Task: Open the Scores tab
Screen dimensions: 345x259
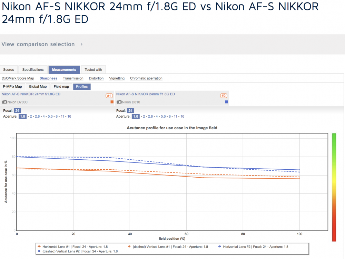Action: point(9,70)
